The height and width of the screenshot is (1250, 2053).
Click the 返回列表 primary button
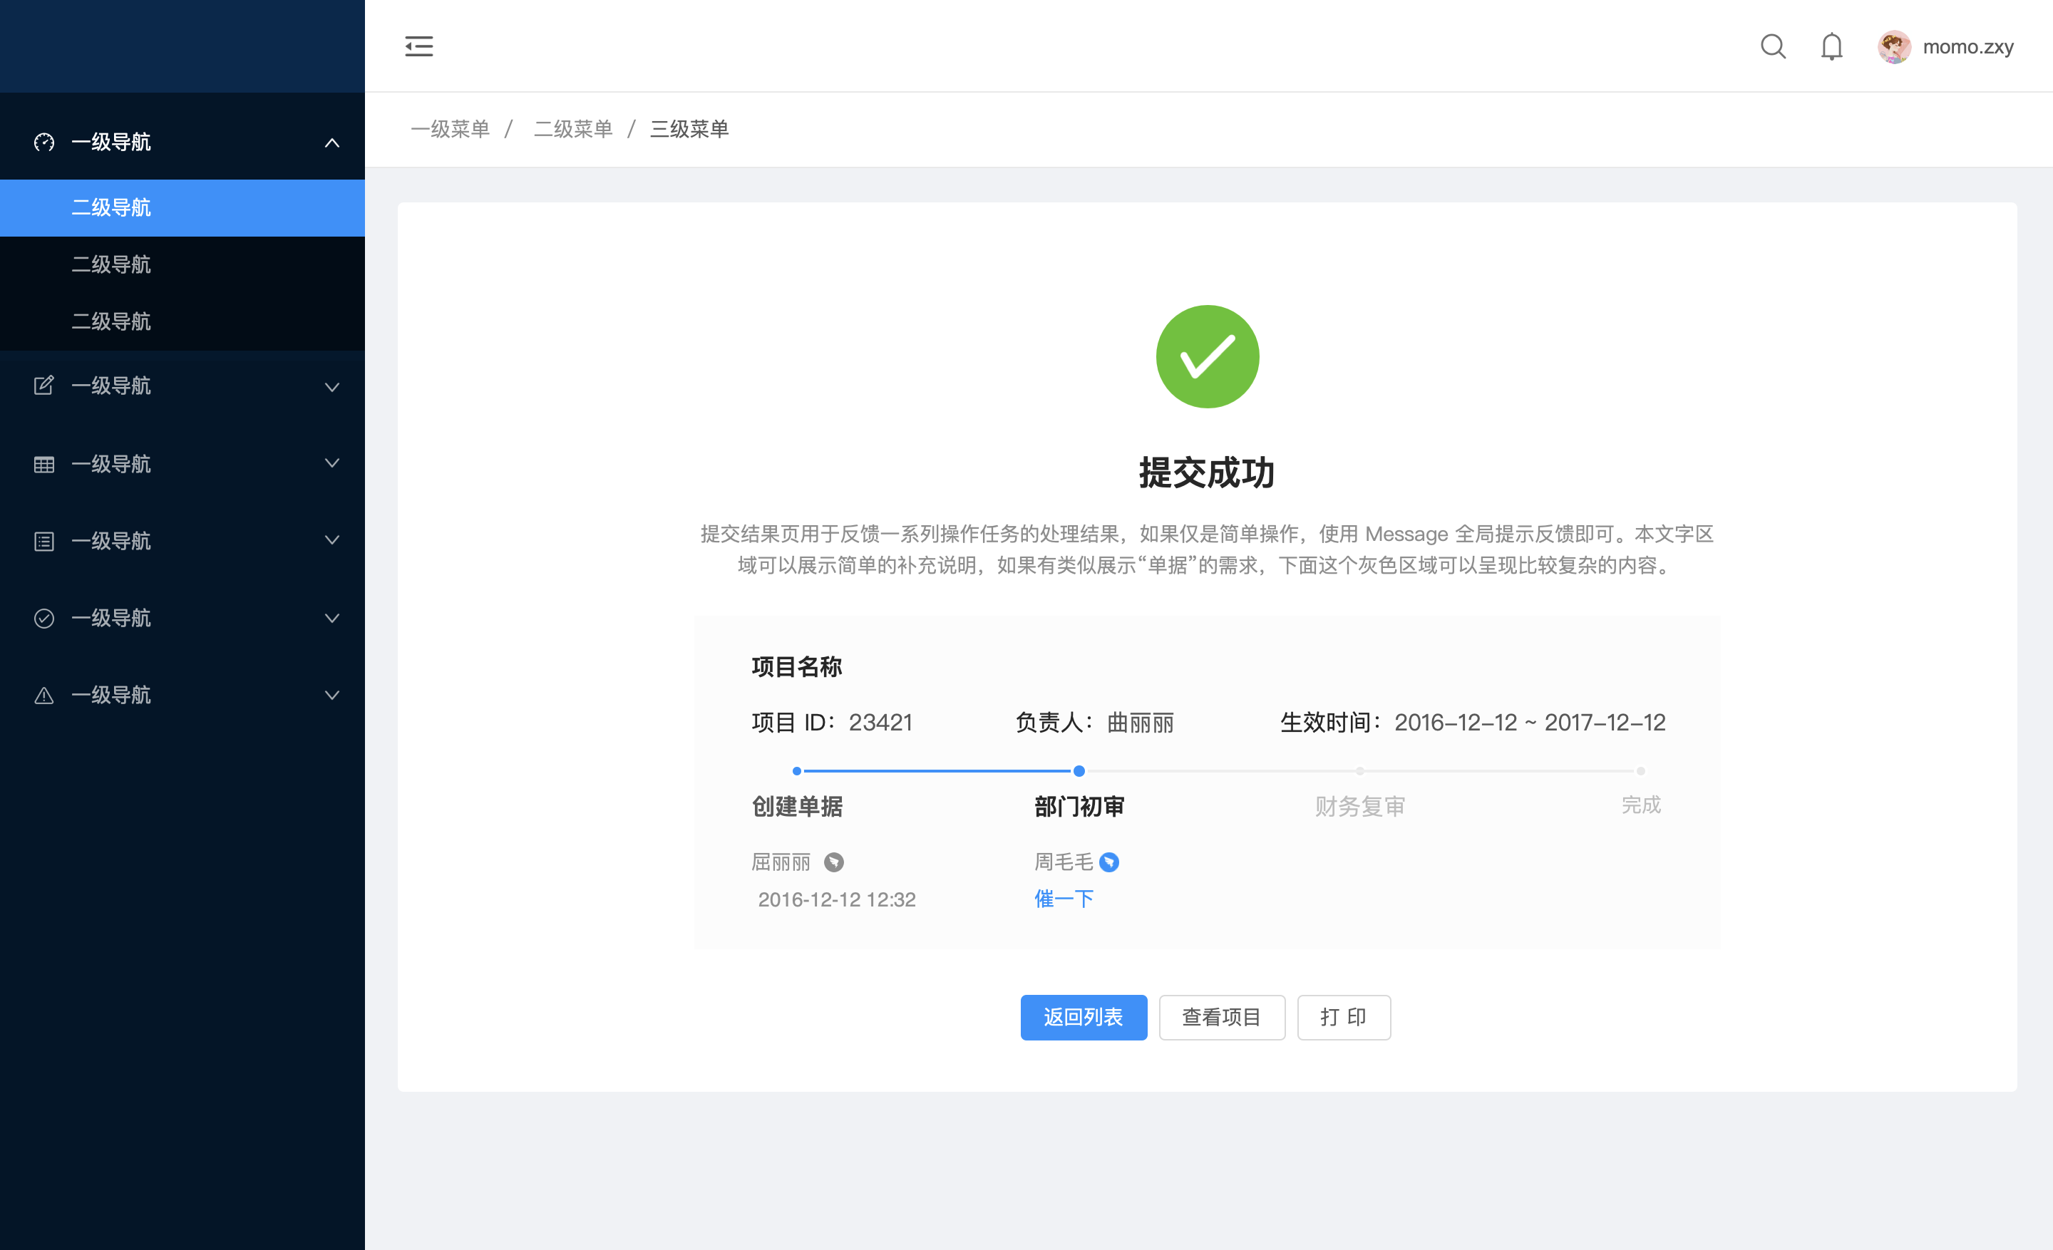(1083, 1017)
